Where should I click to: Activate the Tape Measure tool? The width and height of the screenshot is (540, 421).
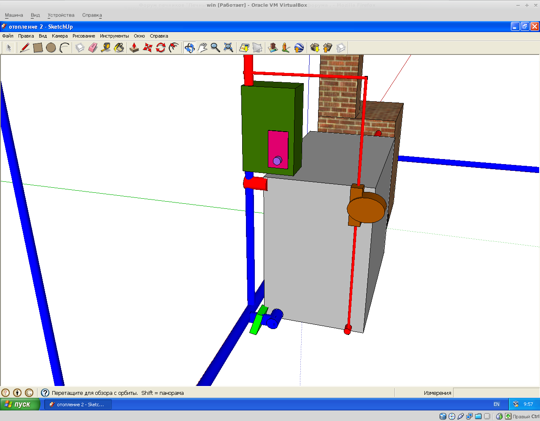click(106, 48)
